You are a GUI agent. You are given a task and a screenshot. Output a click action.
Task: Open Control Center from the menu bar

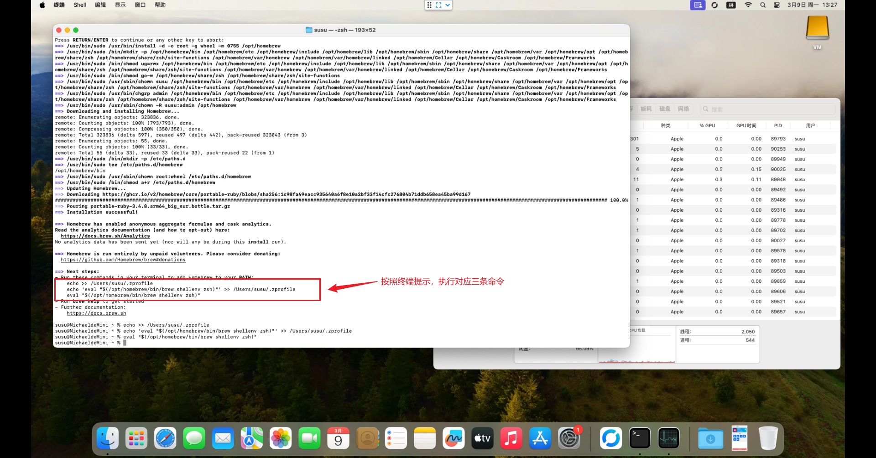tap(777, 5)
